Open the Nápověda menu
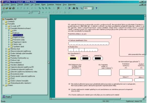The image size is (147, 103). (x=72, y=5)
